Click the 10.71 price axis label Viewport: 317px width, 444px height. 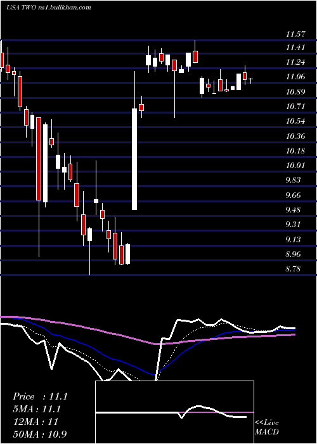coord(295,107)
